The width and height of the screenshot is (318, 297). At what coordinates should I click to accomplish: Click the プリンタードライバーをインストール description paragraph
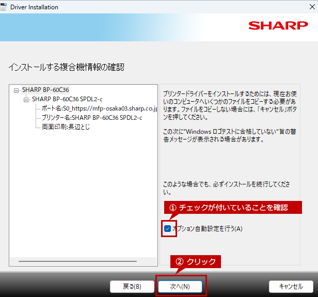(230, 105)
